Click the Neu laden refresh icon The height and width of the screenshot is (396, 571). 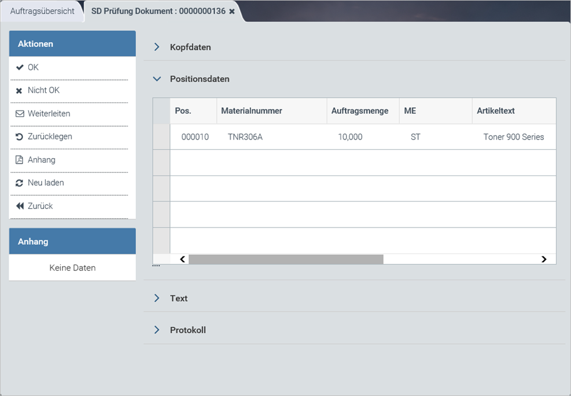click(x=20, y=183)
